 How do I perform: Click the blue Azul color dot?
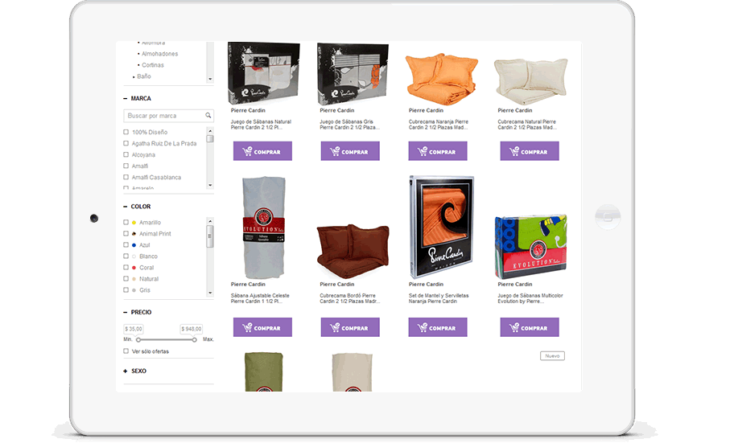click(x=134, y=245)
